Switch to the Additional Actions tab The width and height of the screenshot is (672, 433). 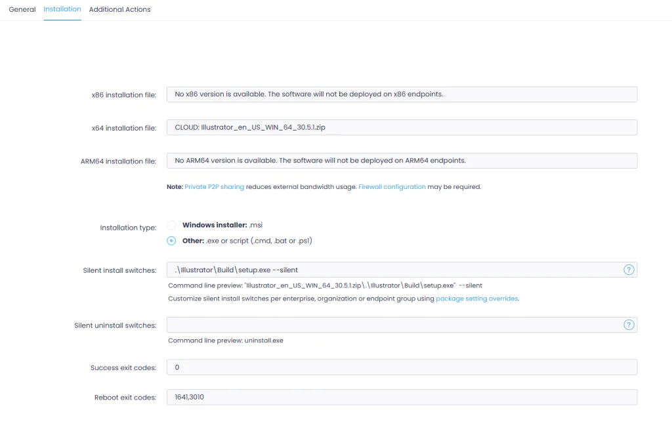(x=119, y=9)
